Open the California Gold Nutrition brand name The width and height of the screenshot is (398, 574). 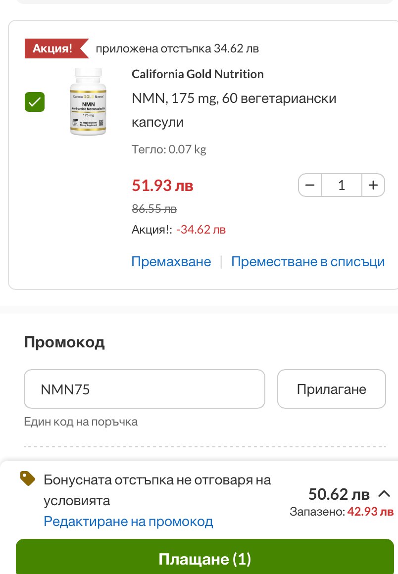click(x=198, y=74)
